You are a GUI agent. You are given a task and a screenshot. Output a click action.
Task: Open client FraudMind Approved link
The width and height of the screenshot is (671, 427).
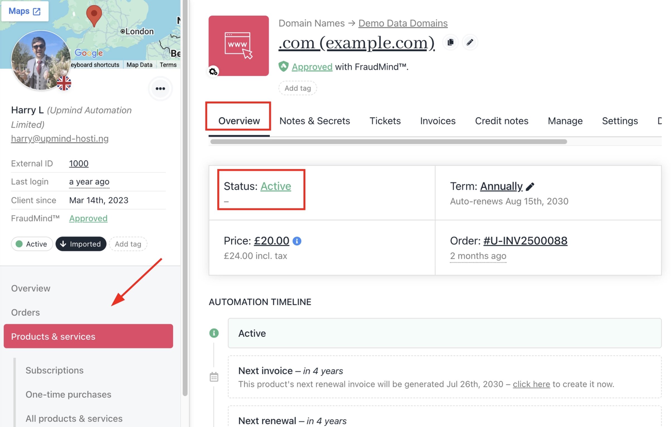88,218
